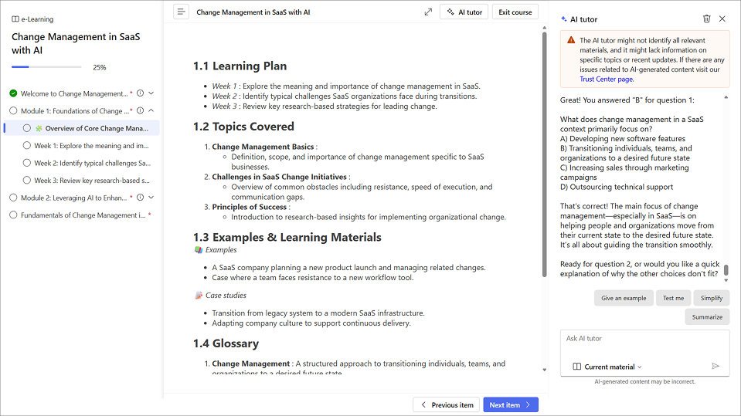
Task: Open info icon for Welcome to Change Management
Action: (x=141, y=93)
